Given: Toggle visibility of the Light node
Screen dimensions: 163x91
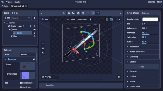Looking at the screenshot, I should [x=35, y=36].
